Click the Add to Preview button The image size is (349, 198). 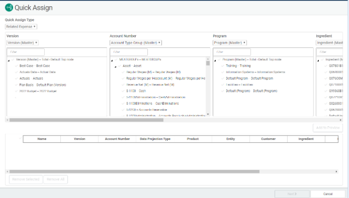[x=328, y=128]
